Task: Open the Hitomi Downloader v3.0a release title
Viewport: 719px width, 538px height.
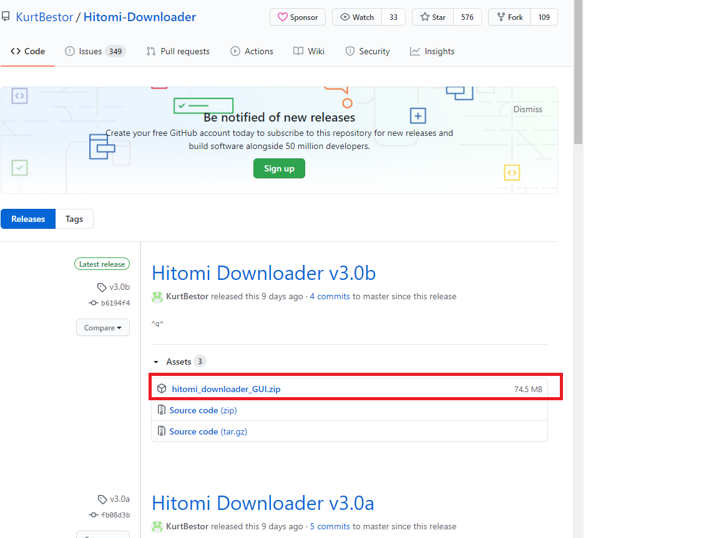Action: tap(263, 503)
